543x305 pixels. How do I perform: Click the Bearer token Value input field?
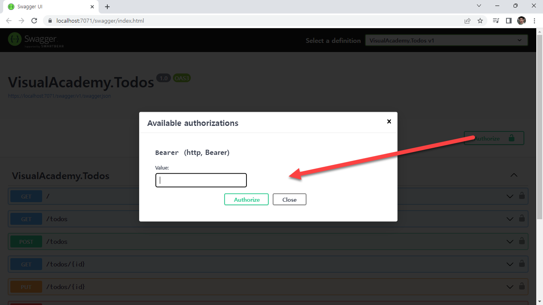click(201, 180)
